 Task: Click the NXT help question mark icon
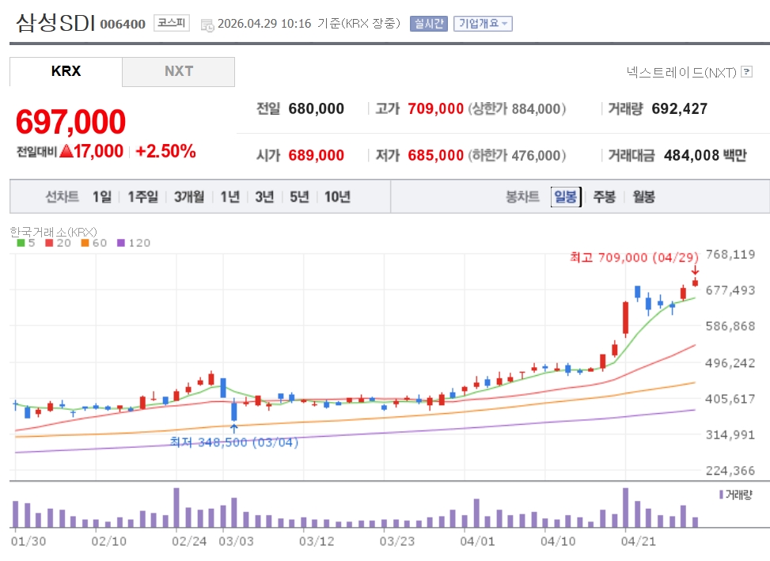pos(746,73)
